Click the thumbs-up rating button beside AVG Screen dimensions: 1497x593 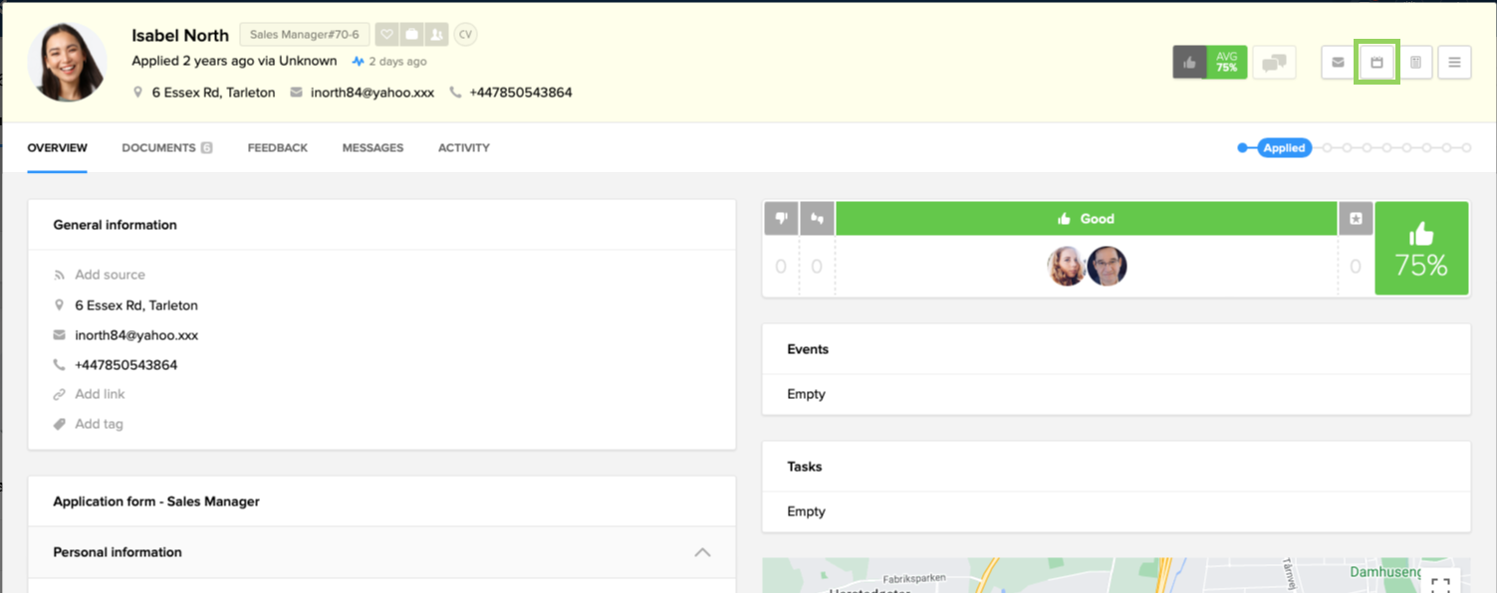tap(1189, 63)
